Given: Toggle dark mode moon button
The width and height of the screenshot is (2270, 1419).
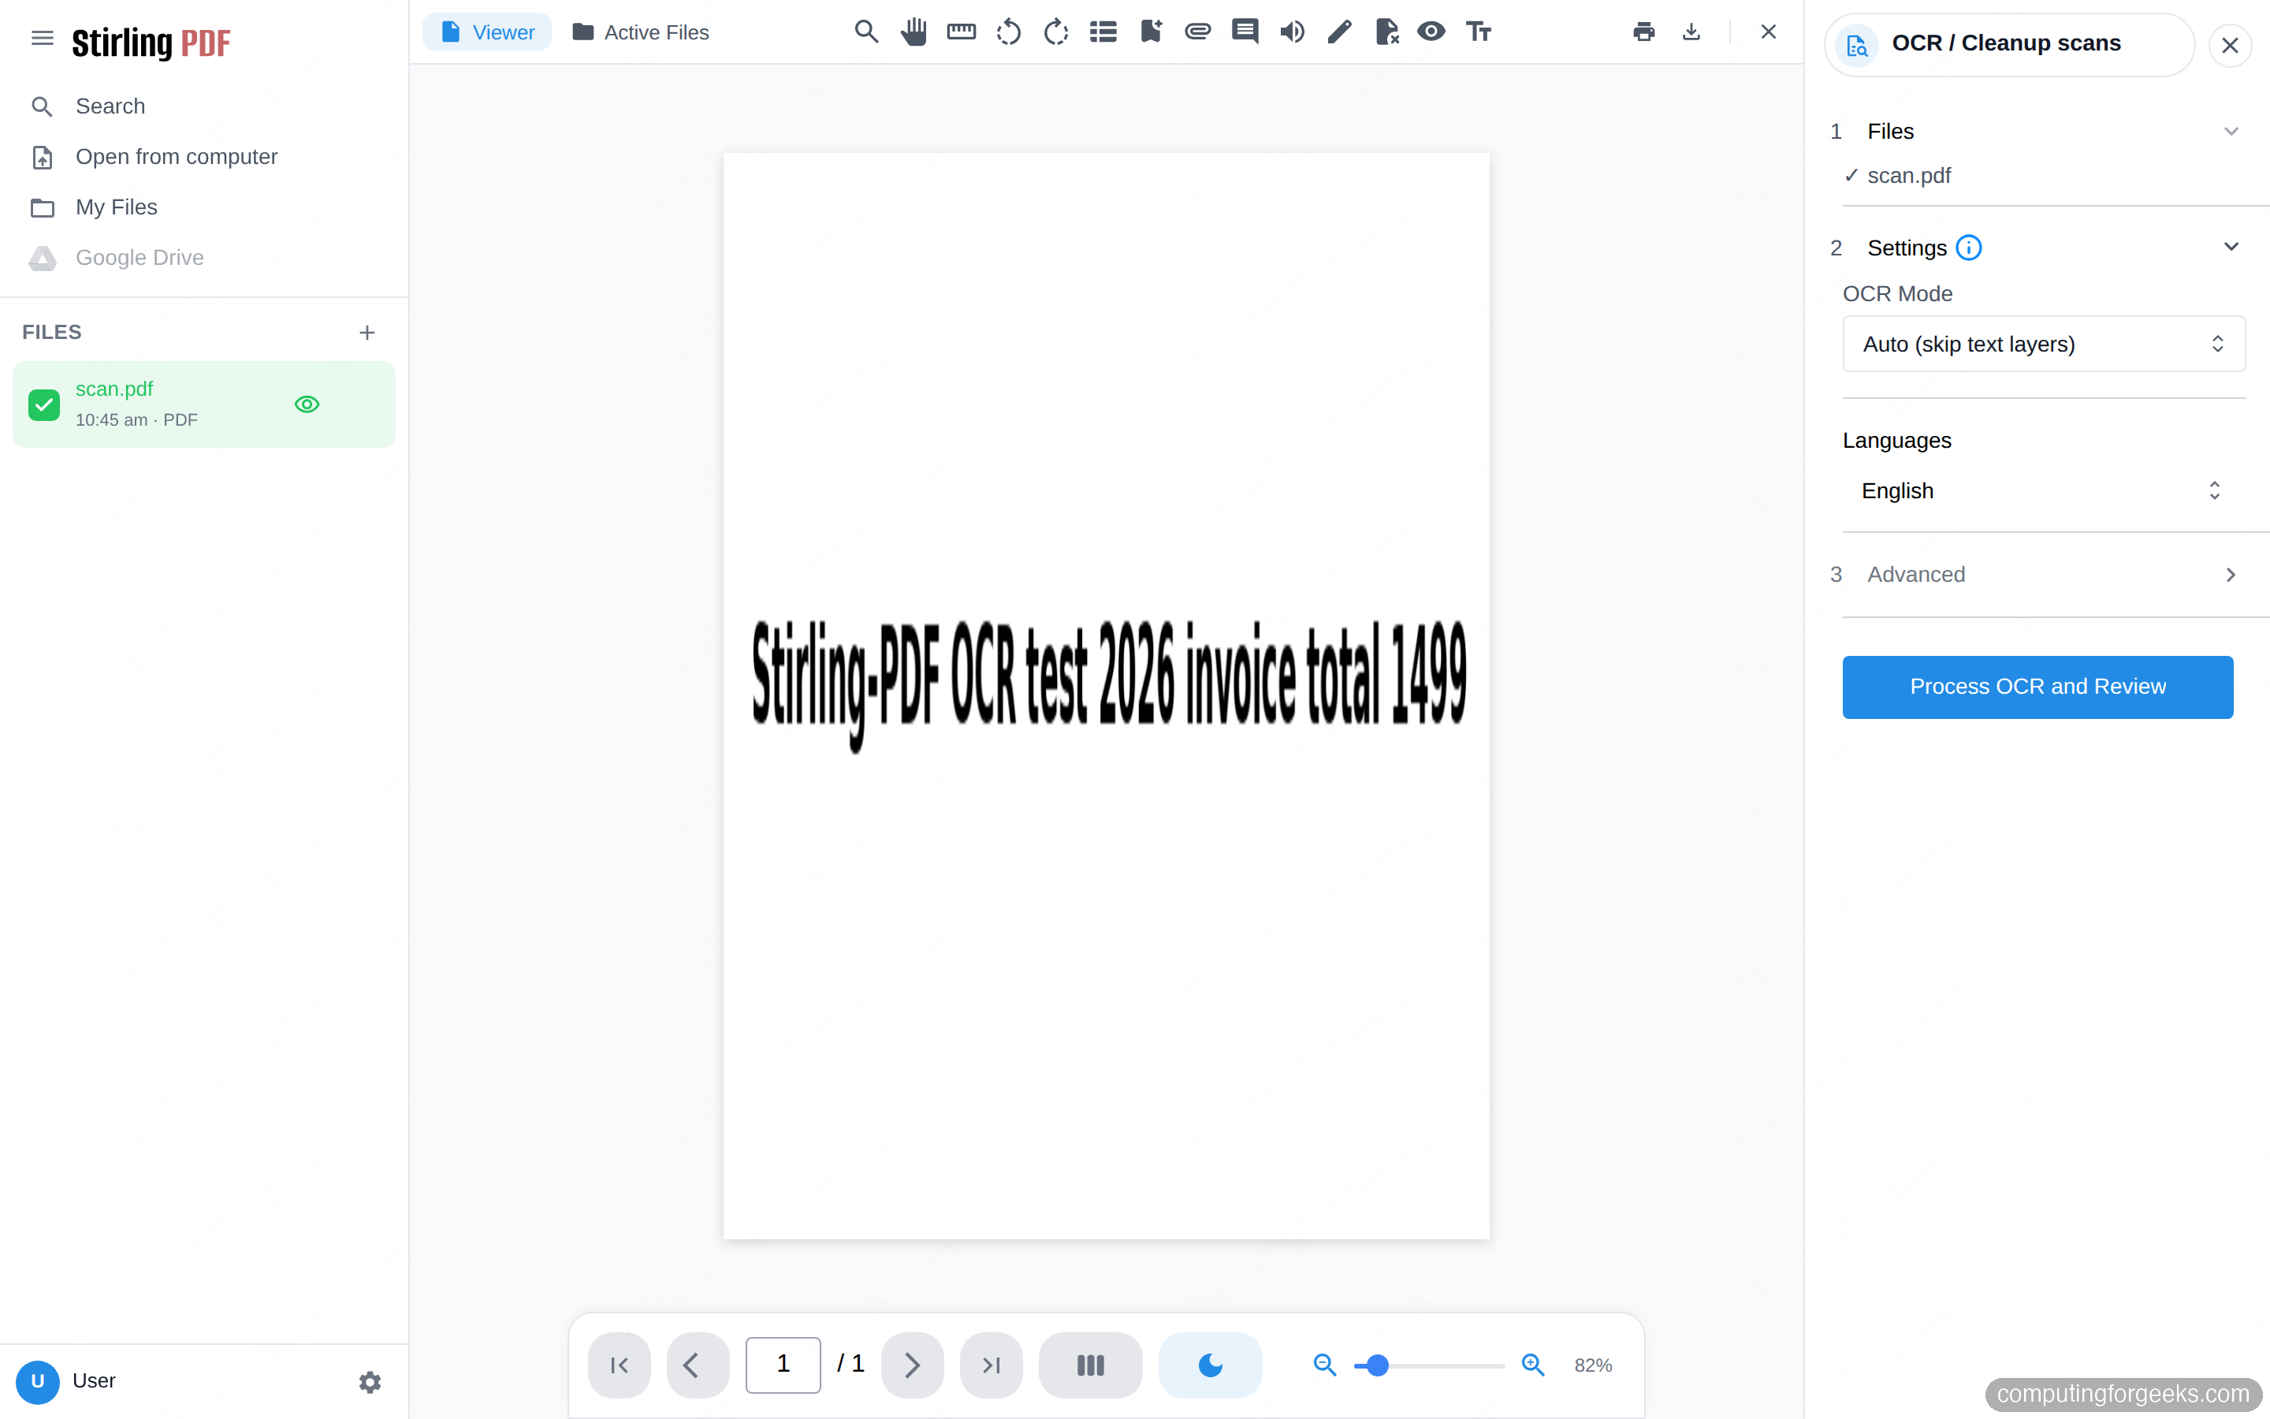Looking at the screenshot, I should click(x=1210, y=1365).
